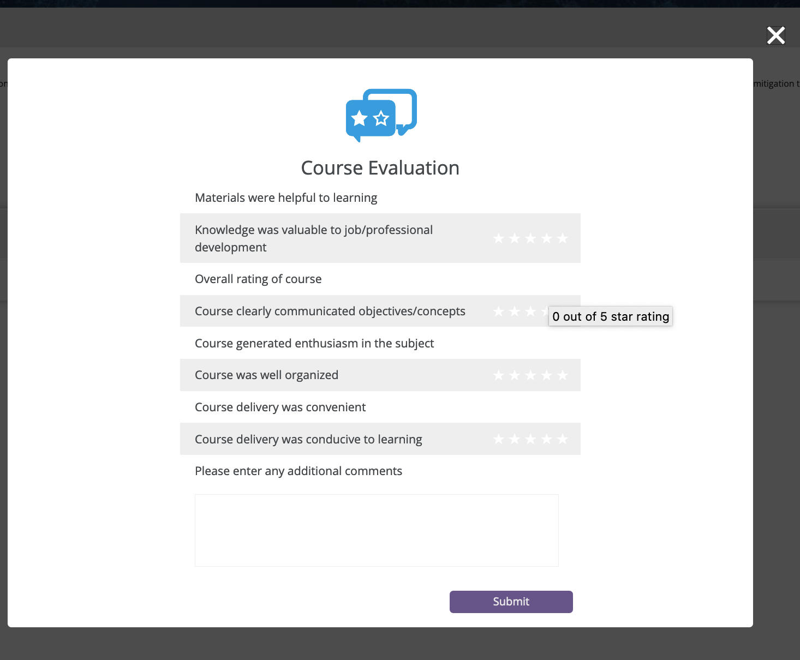Click Course delivery was convenient label
The height and width of the screenshot is (660, 800).
[x=280, y=407]
